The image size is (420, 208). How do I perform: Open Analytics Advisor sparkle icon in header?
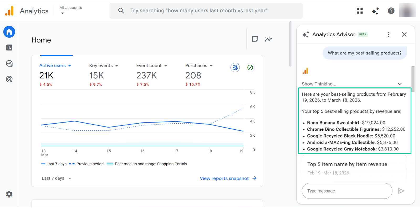[x=375, y=11]
